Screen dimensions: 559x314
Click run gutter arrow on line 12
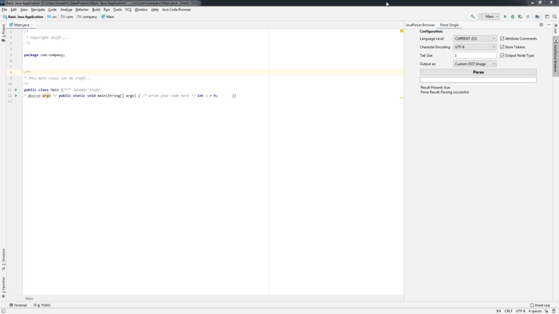click(16, 96)
